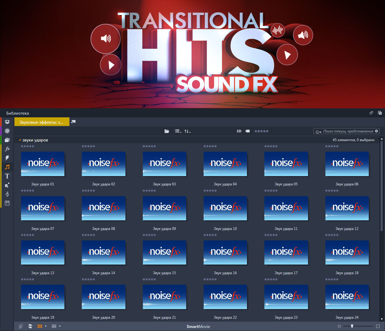
Task: Select the Звук удара 08 thumbnail
Action: coord(103,208)
